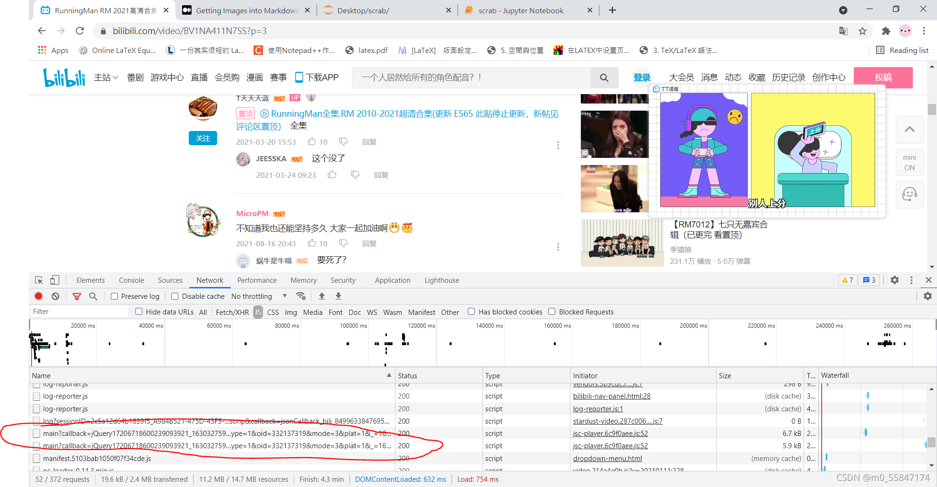Toggle the Preserve log checkbox
This screenshot has height=487, width=937.
tap(114, 296)
